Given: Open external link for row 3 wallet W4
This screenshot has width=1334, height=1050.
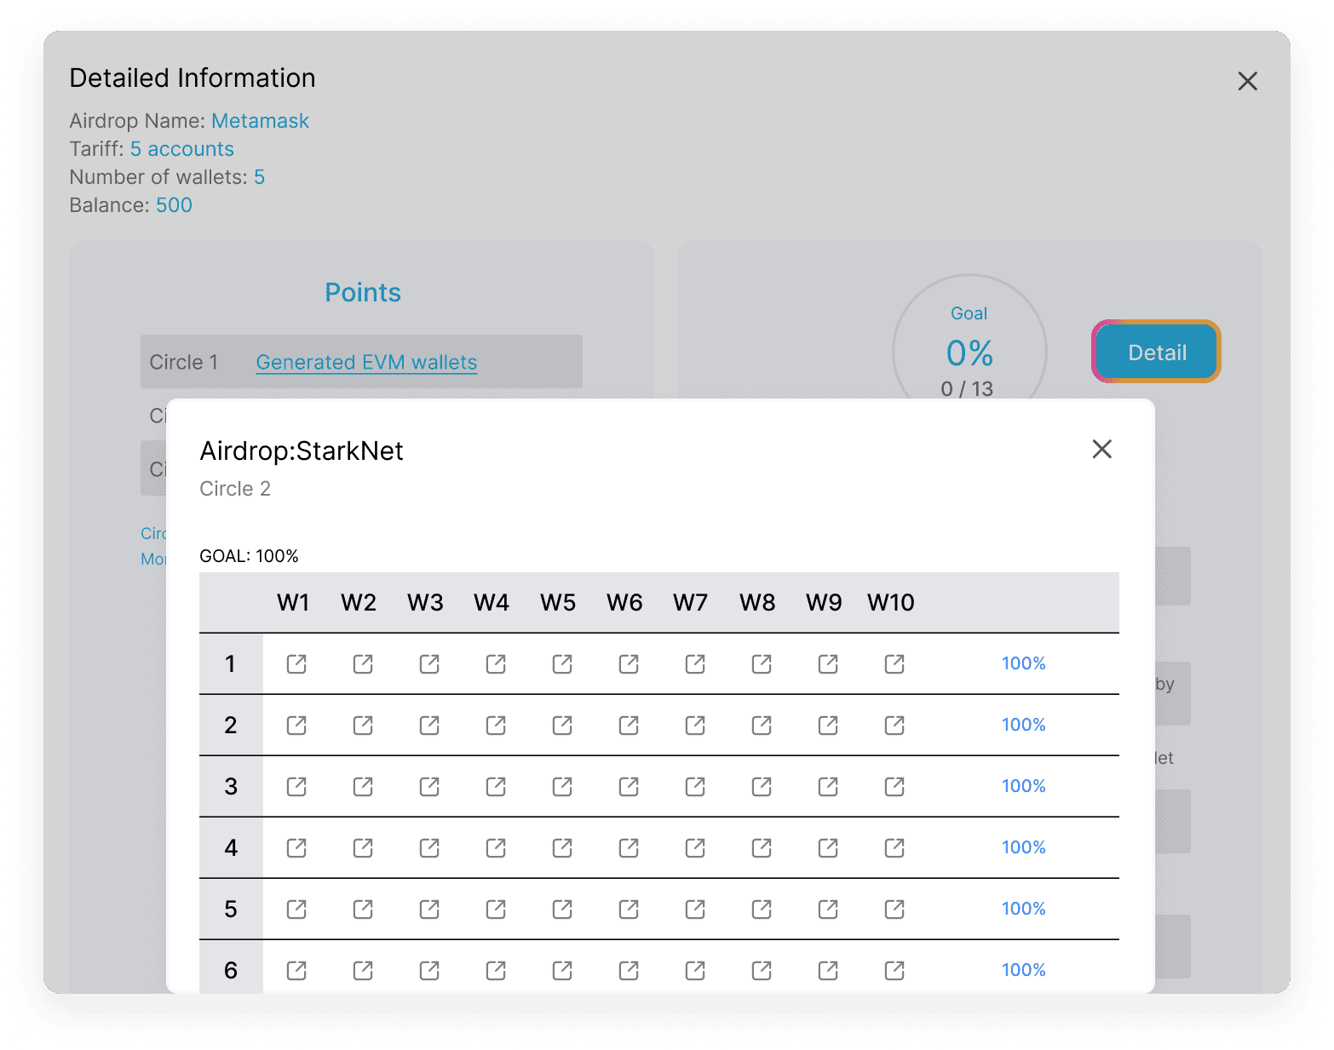Looking at the screenshot, I should pos(496,787).
